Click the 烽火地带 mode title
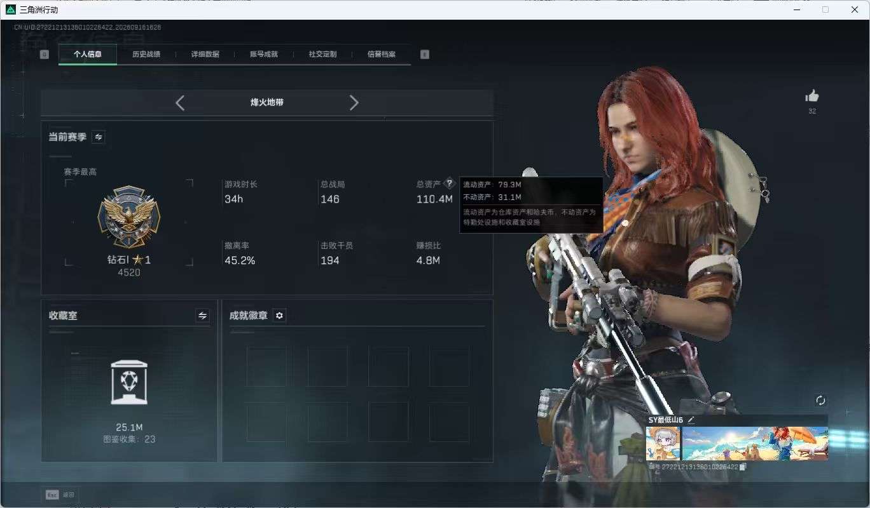870x508 pixels. pyautogui.click(x=267, y=102)
